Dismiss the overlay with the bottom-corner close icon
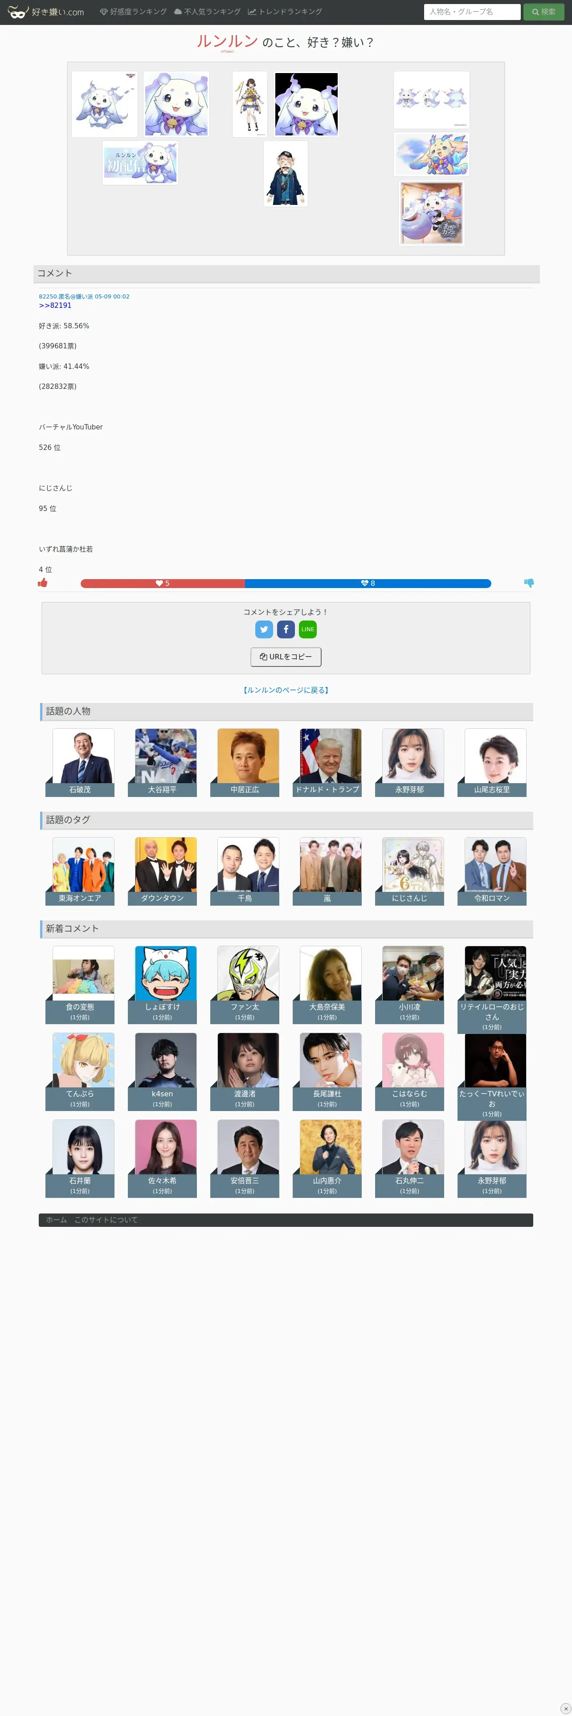The width and height of the screenshot is (572, 1716). click(565, 1709)
